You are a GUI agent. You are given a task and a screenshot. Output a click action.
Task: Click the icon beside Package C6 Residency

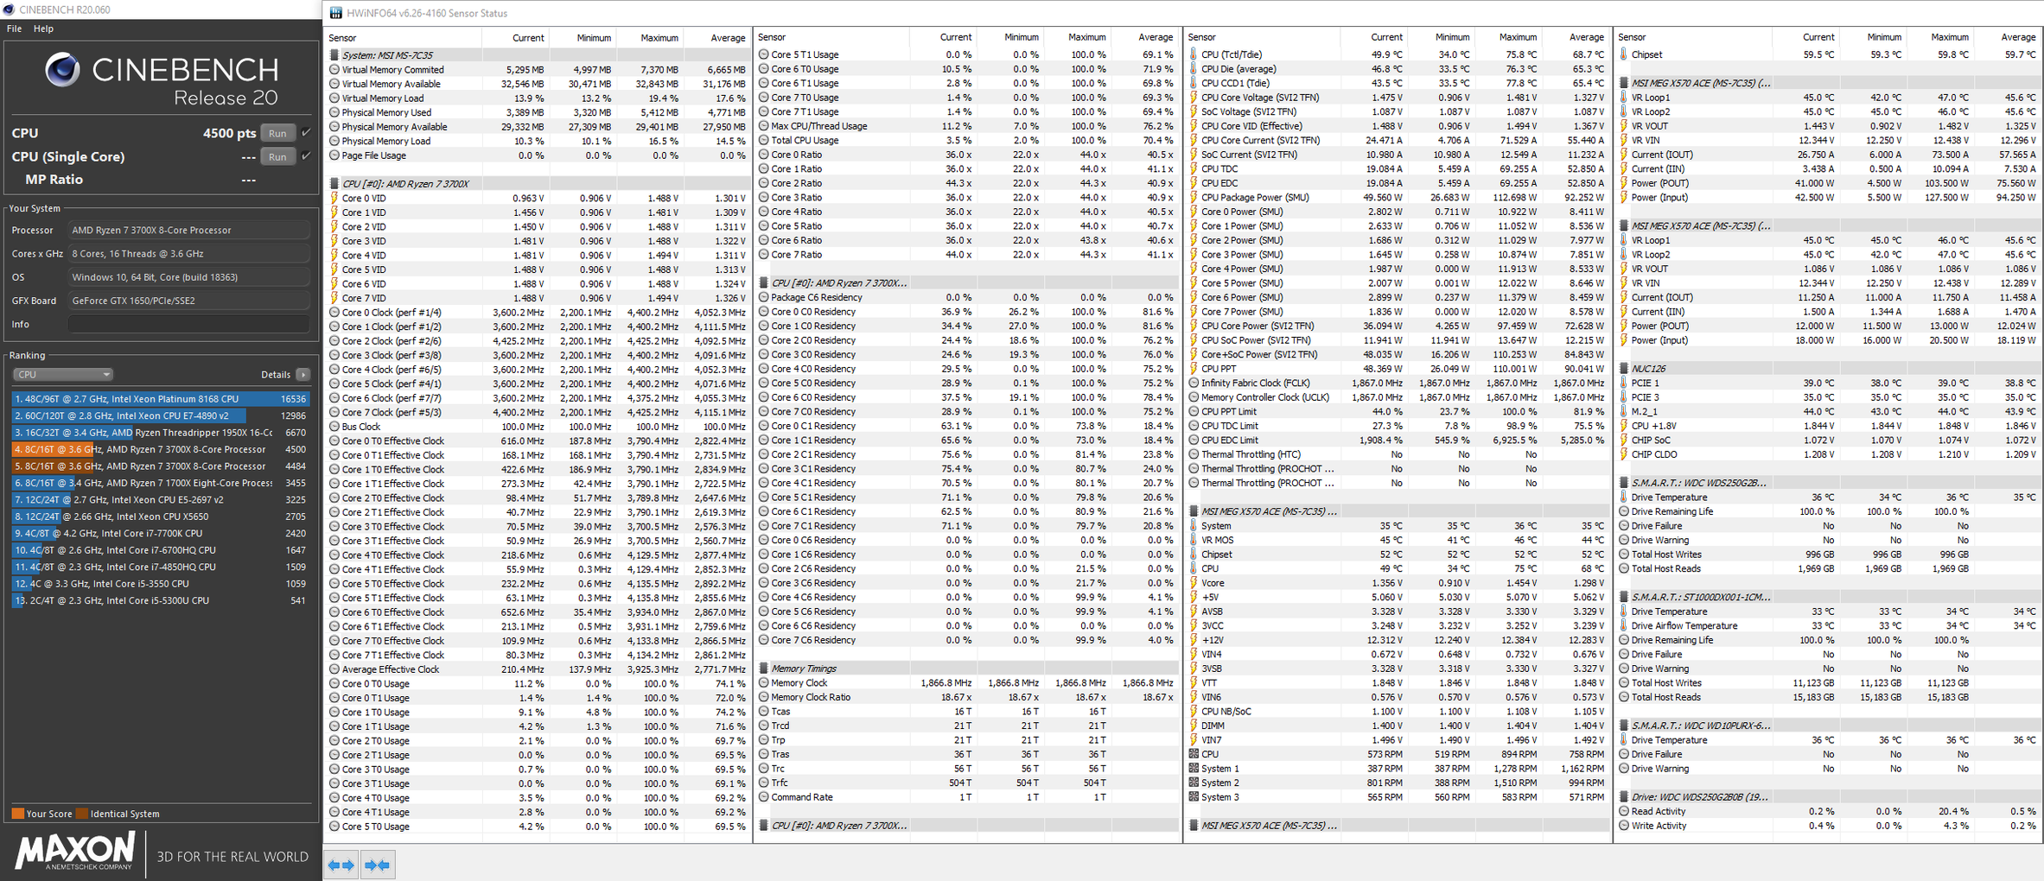tap(764, 297)
